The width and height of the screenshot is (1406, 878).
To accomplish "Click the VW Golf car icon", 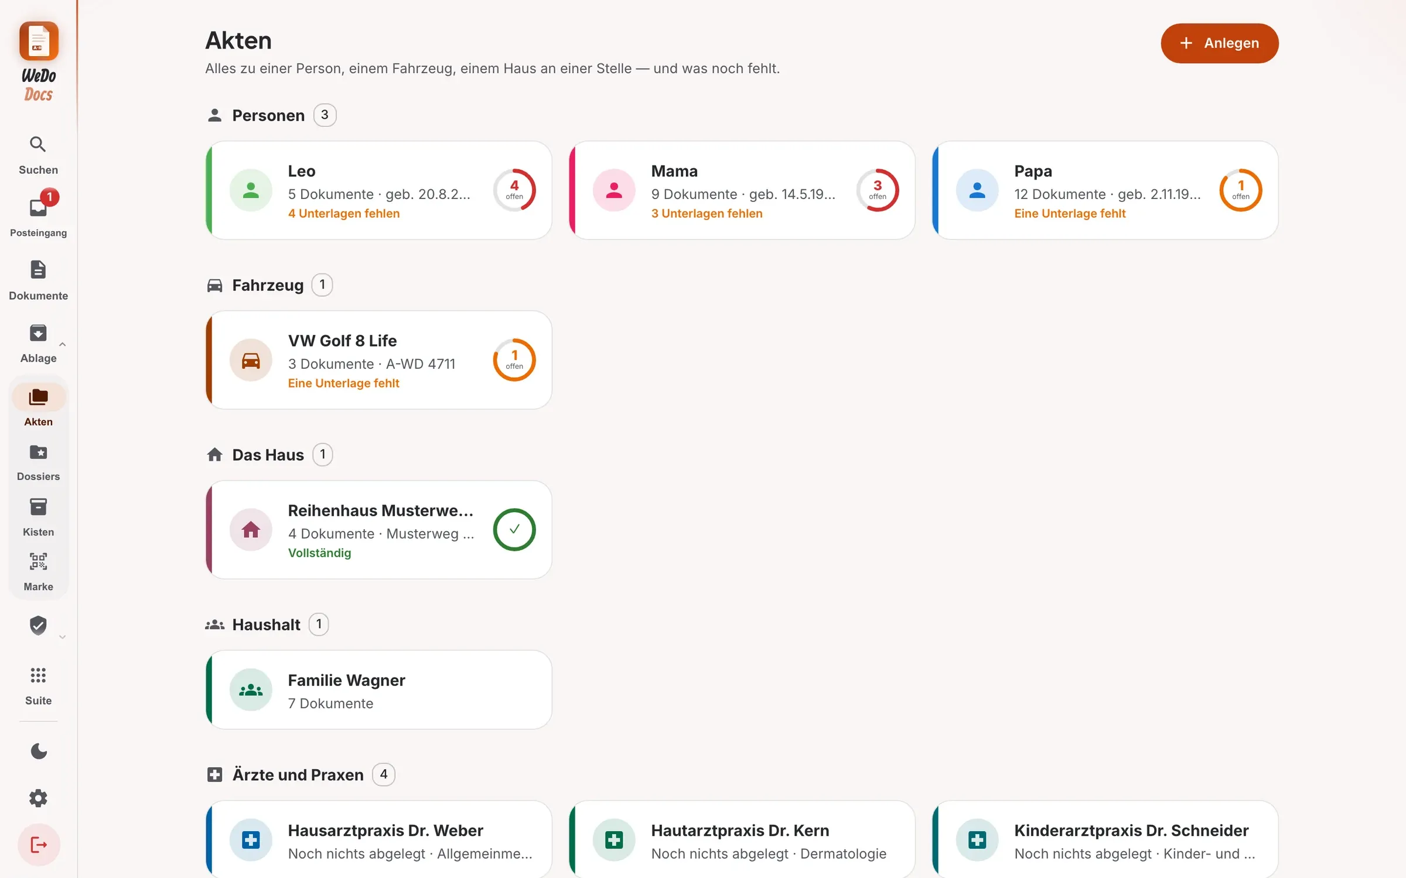I will click(x=251, y=360).
